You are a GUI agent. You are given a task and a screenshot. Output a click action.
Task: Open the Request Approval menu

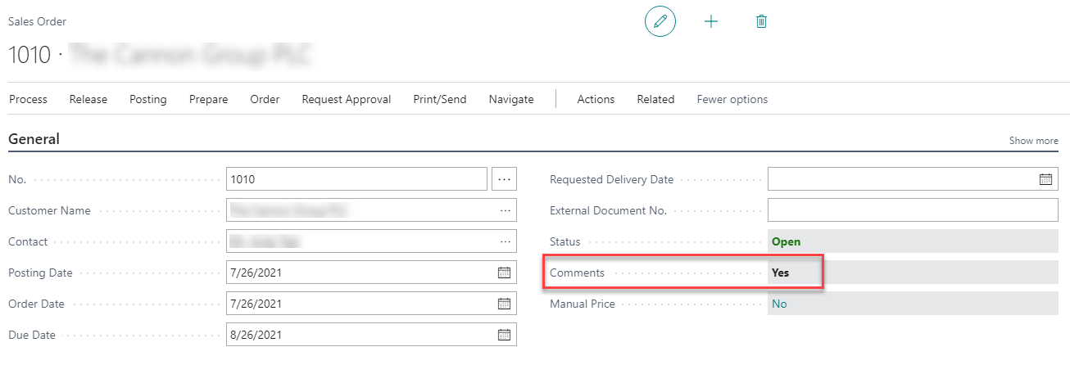pos(346,99)
